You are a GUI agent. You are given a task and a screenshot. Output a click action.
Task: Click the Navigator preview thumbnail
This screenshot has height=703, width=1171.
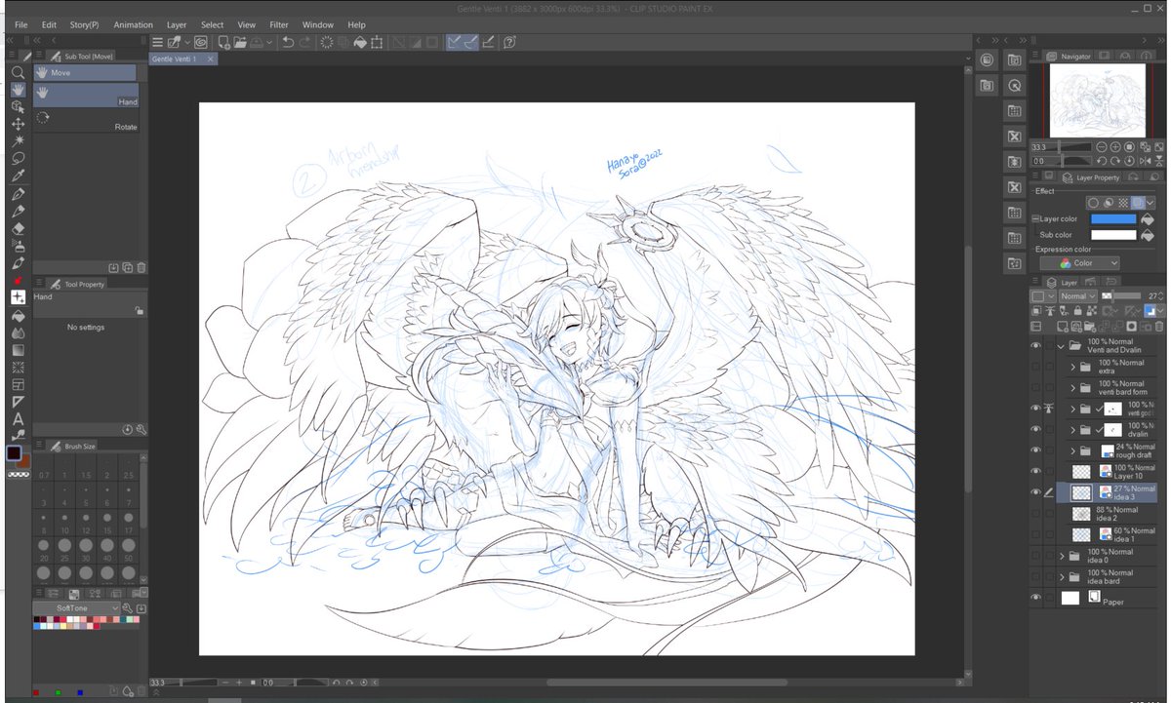[x=1098, y=101]
